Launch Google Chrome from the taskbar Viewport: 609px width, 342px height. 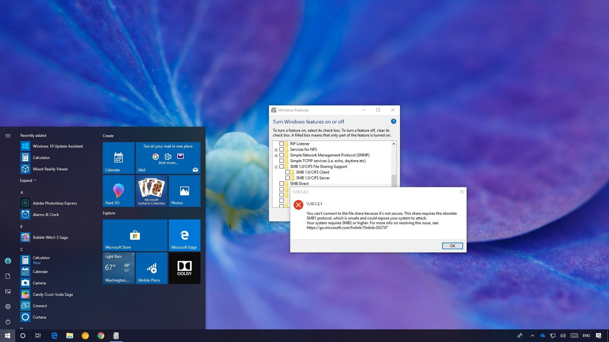pos(101,335)
